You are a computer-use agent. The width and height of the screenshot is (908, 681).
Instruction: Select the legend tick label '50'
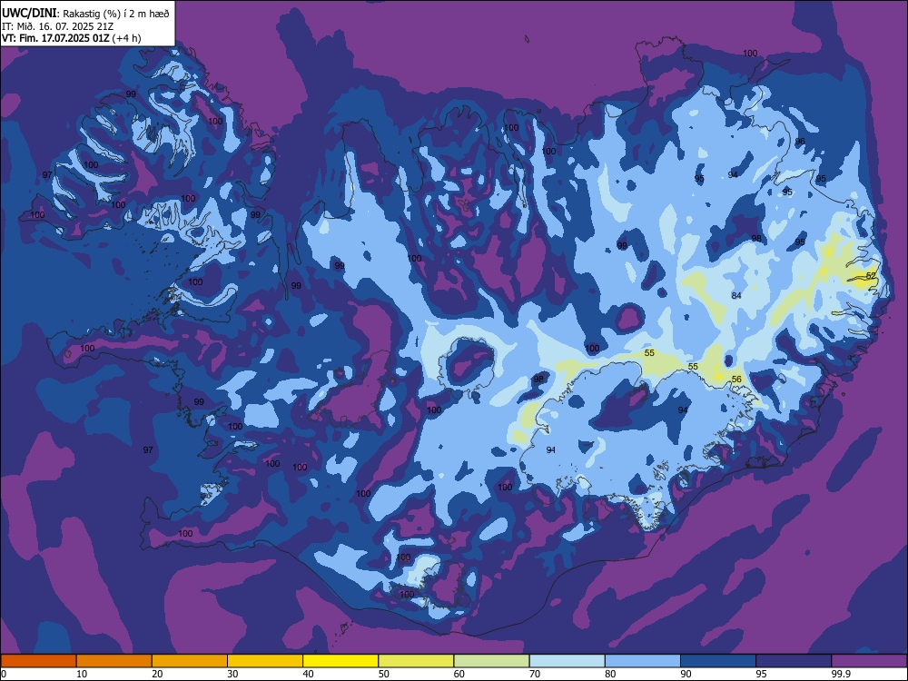384,674
